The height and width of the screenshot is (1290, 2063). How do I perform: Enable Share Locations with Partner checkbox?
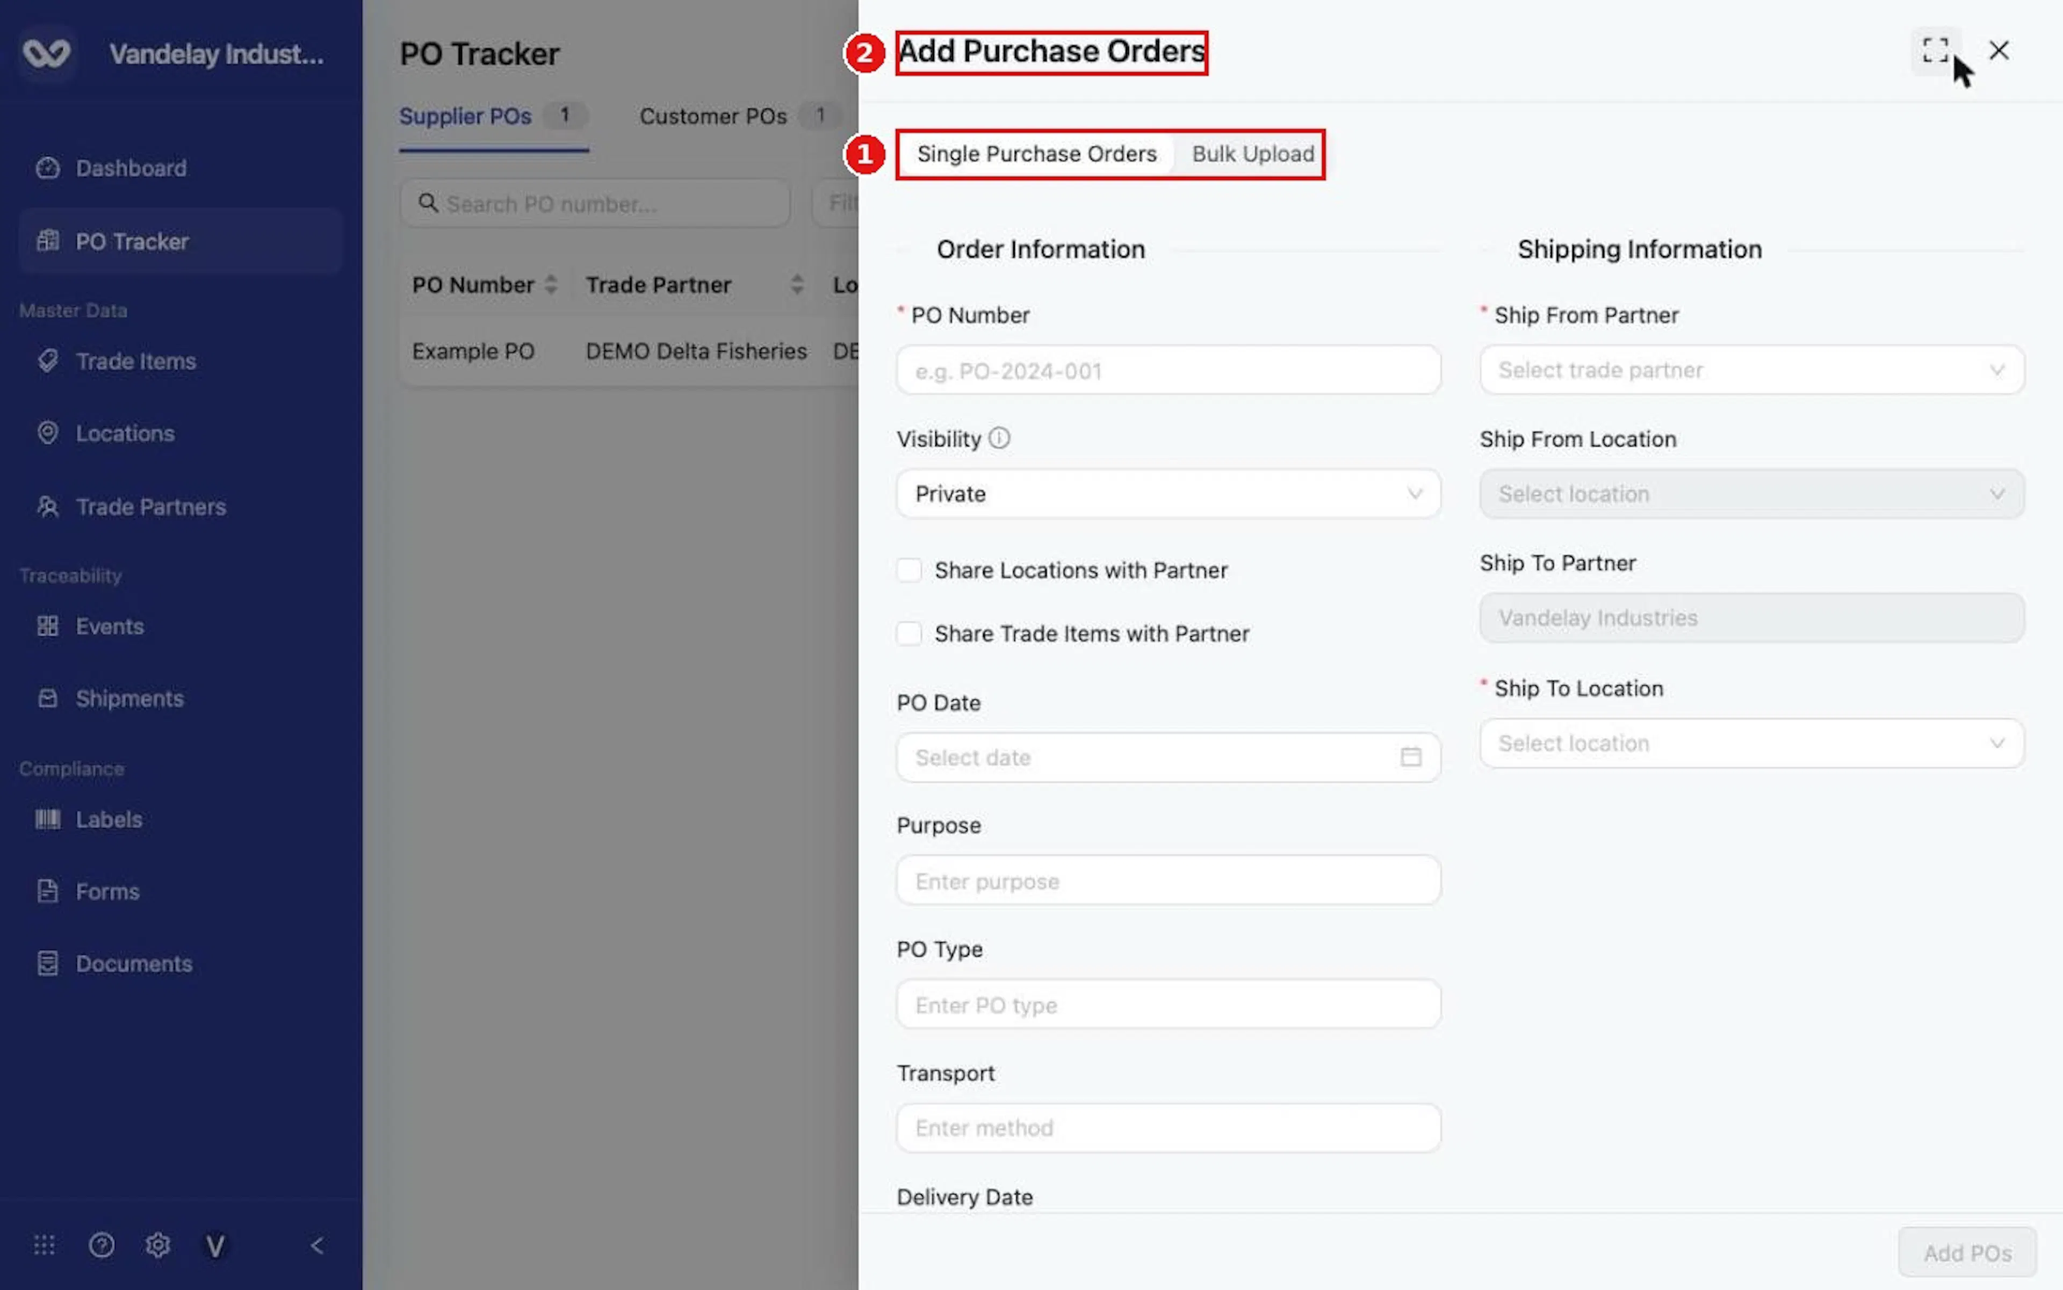tap(908, 570)
